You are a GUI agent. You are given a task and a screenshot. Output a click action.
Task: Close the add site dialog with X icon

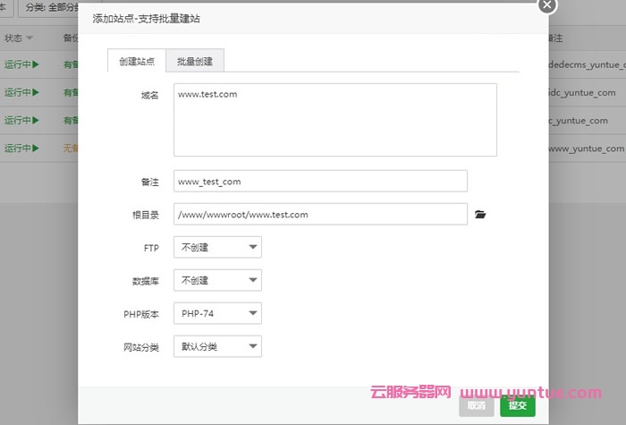547,4
